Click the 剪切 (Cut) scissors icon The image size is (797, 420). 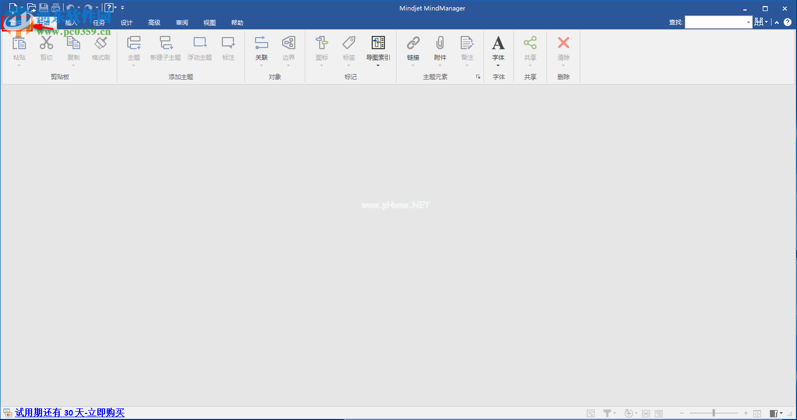point(46,43)
